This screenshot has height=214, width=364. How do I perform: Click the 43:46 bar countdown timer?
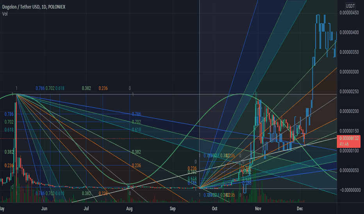click(344, 144)
